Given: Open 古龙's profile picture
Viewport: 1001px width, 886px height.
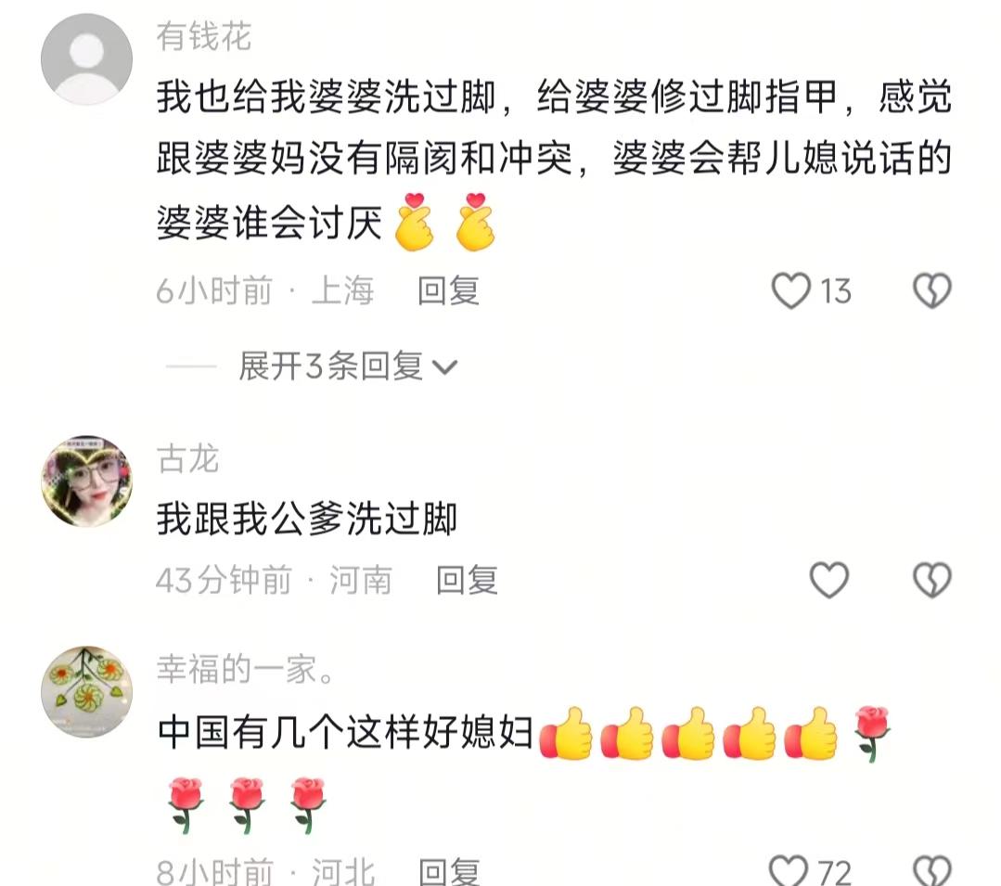Looking at the screenshot, I should (87, 482).
